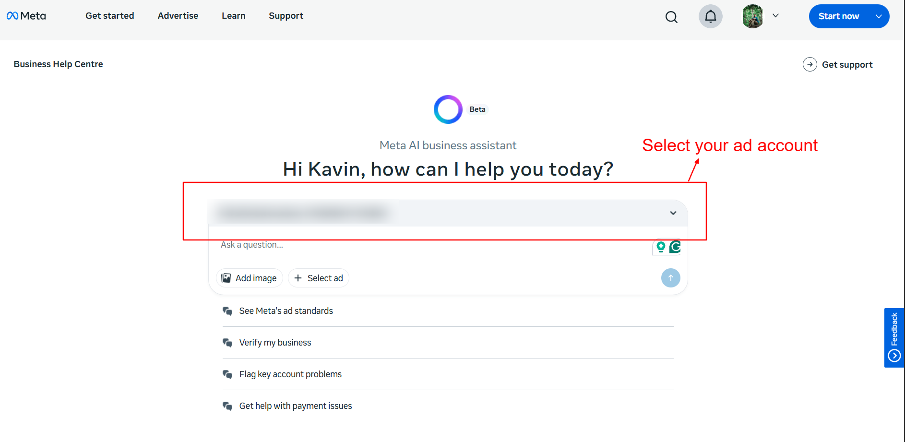Click the blue send arrow button
This screenshot has width=905, height=442.
point(670,278)
